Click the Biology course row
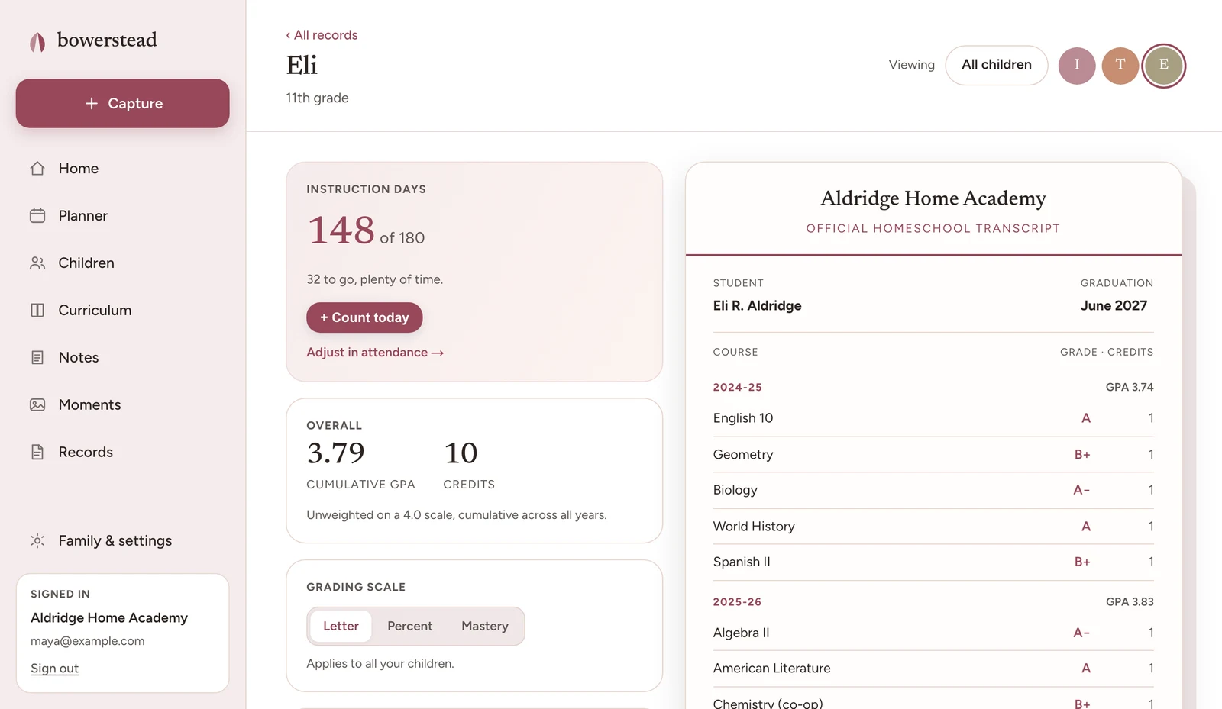The width and height of the screenshot is (1222, 709). point(933,490)
